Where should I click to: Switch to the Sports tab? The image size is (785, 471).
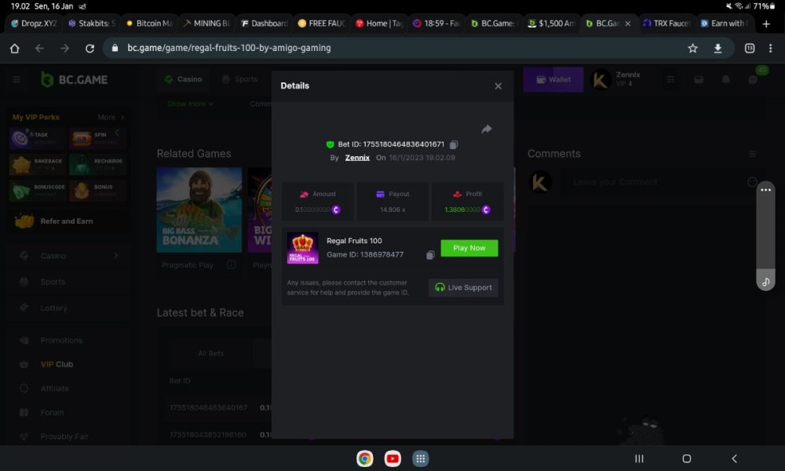click(x=239, y=79)
